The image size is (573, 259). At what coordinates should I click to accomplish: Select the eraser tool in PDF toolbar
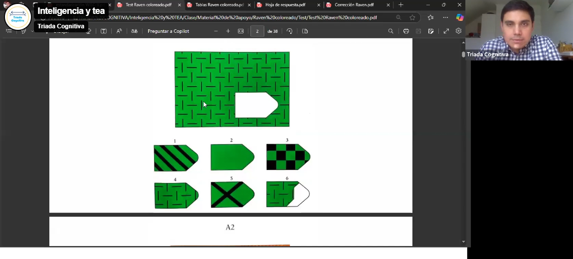pyautogui.click(x=88, y=31)
